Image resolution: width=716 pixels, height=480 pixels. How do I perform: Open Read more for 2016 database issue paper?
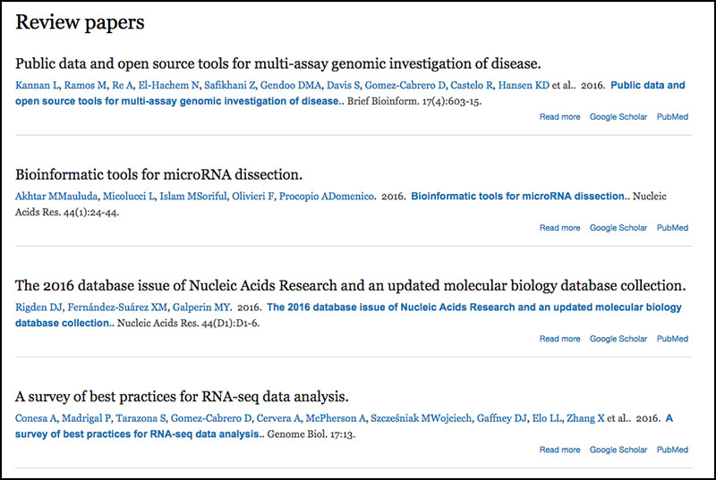click(559, 339)
